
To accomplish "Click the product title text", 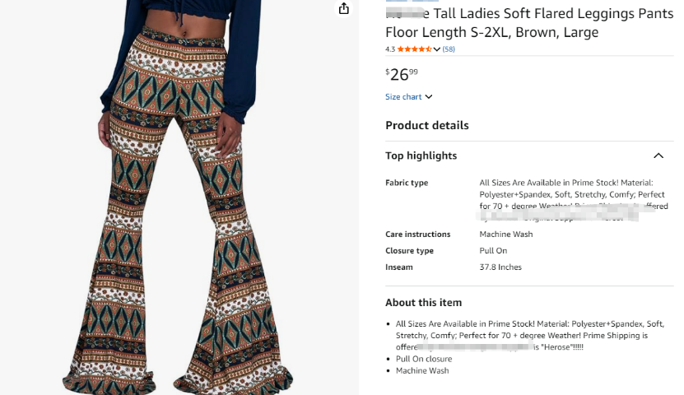I will tap(529, 23).
